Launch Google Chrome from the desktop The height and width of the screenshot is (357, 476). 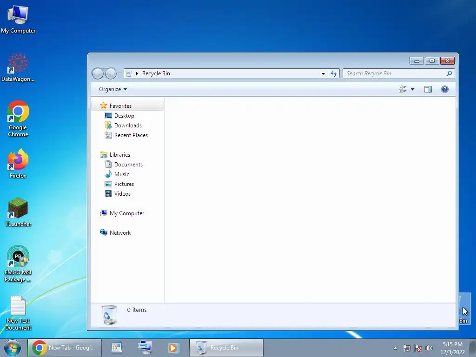(x=18, y=119)
